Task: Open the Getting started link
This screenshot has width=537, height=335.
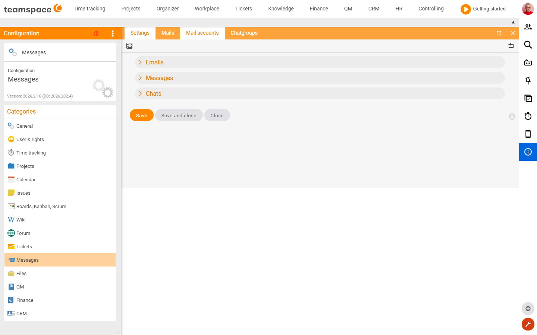Action: click(x=489, y=9)
